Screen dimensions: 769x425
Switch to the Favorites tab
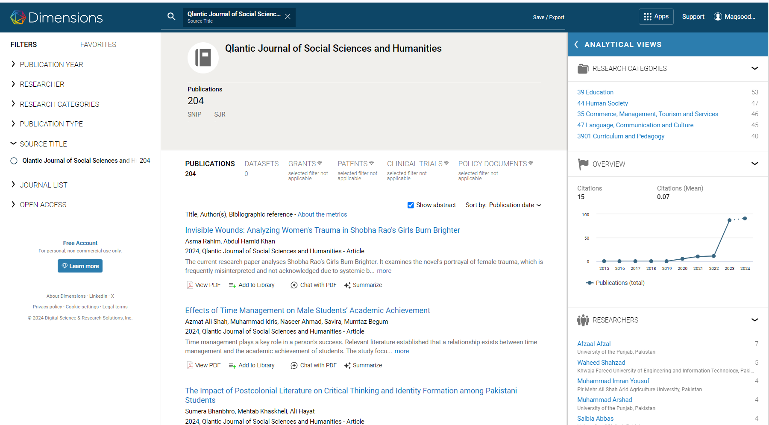[x=98, y=44]
